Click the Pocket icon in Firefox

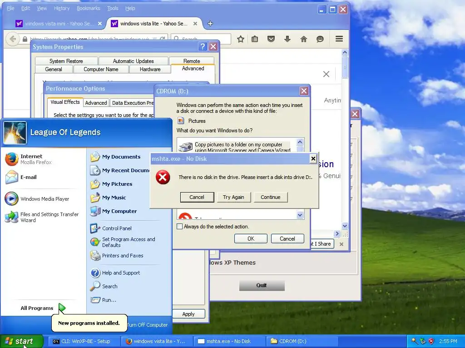point(271,39)
